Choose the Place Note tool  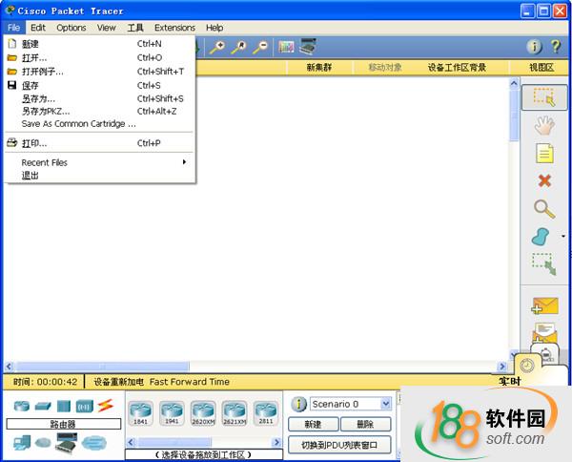(543, 153)
